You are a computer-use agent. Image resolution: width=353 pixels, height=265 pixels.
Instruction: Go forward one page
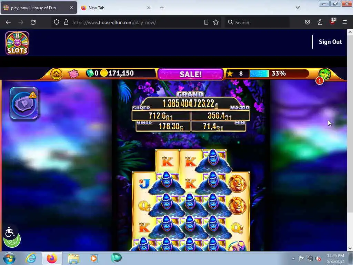[x=21, y=22]
